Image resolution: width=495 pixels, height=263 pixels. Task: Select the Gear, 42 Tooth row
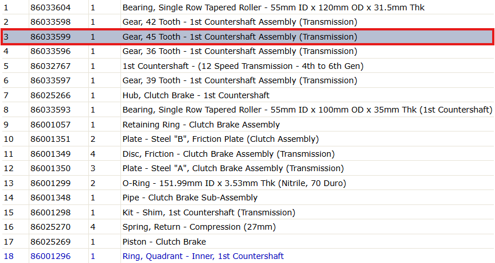click(248, 22)
